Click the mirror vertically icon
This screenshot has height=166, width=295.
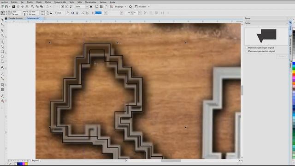[x=77, y=13]
